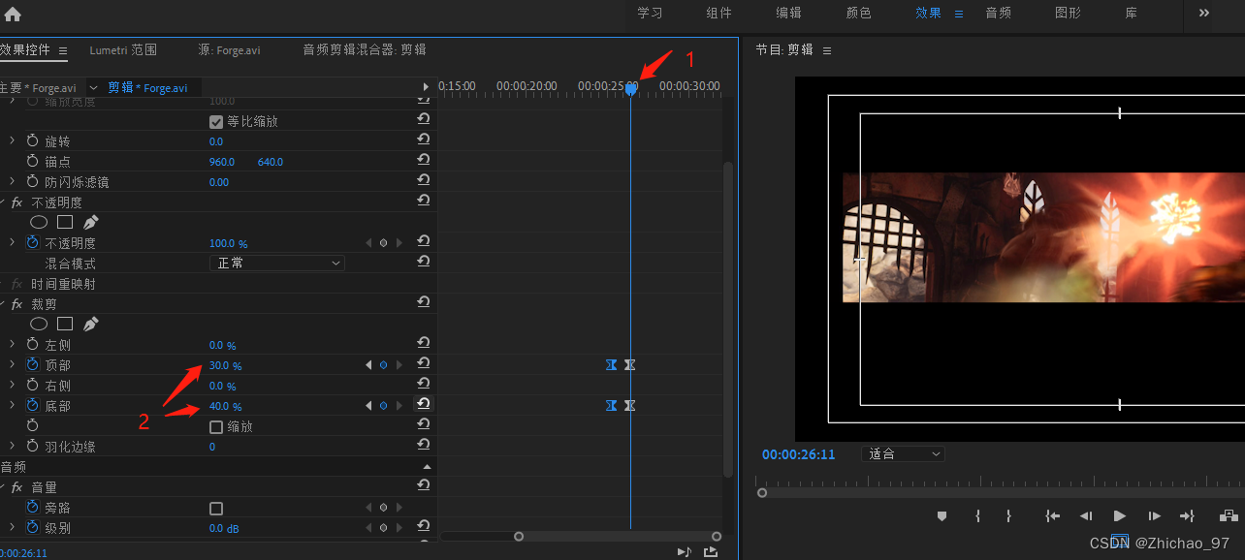
Task: Toggle animation stopwatch for 锚点
Action: click(33, 162)
